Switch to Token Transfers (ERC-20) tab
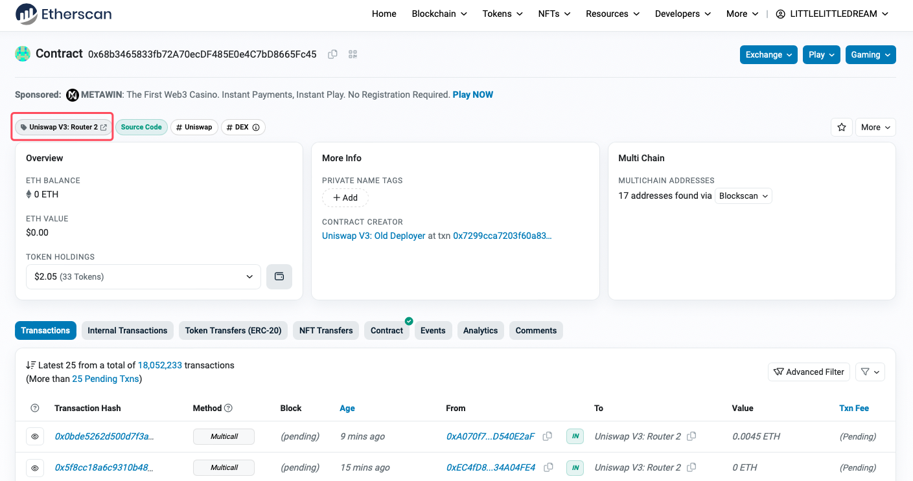Viewport: 913px width, 481px height. 233,330
